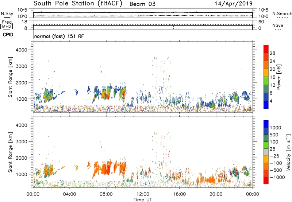This screenshot has height=202, width=292.
Task: Click the Time UT axis title
Action: coord(143,200)
